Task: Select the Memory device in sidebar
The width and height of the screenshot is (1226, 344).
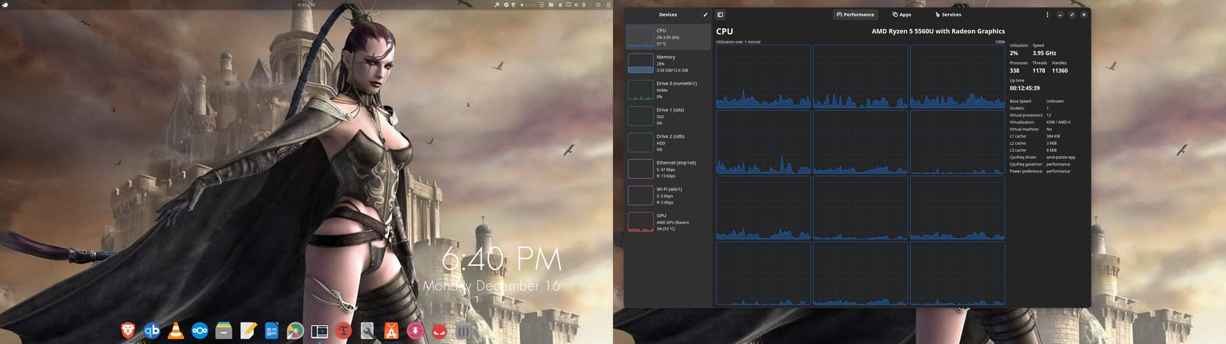Action: tap(668, 63)
